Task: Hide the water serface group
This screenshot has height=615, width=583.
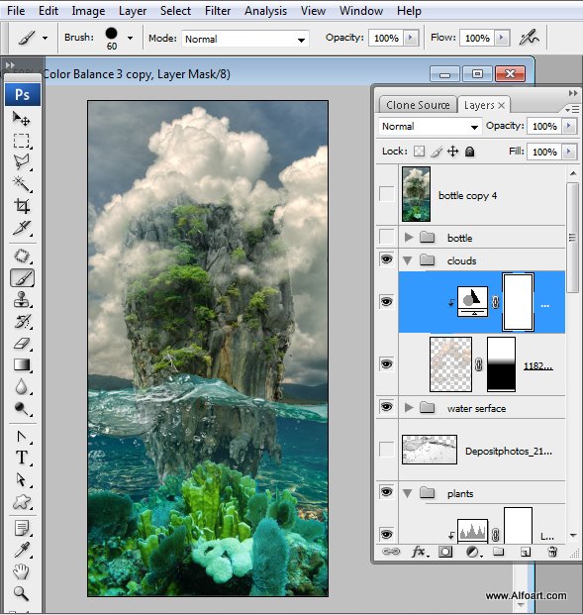Action: [387, 407]
